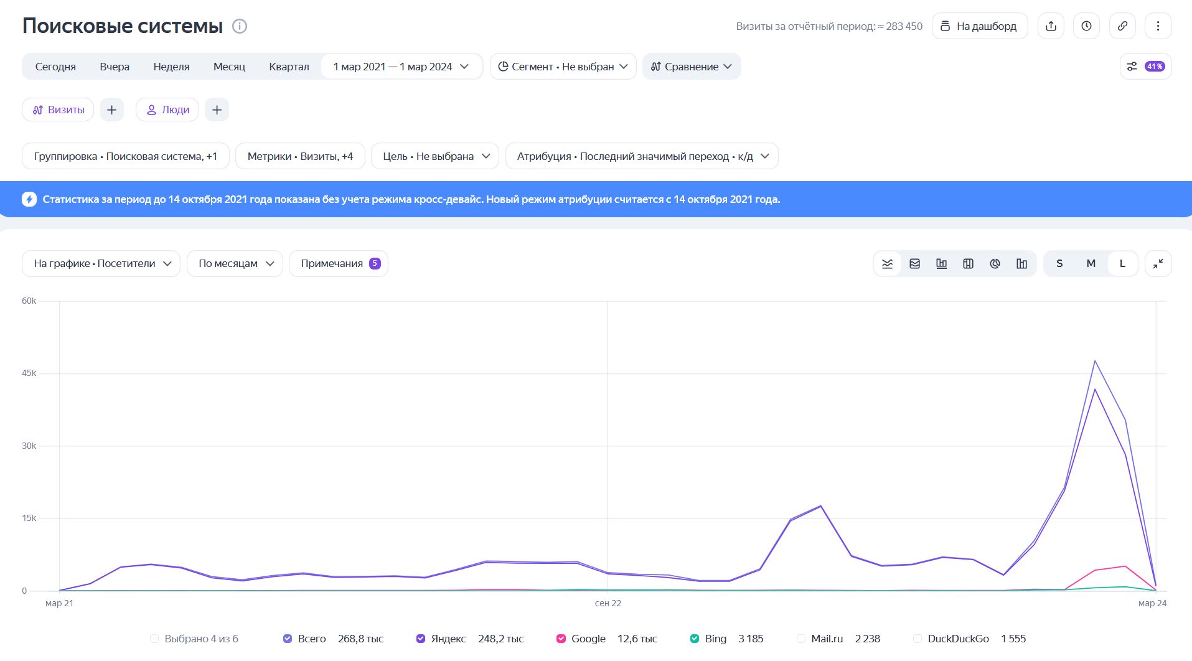The height and width of the screenshot is (661, 1192).
Task: Open the sampling accuracy 41% settings
Action: click(x=1145, y=67)
